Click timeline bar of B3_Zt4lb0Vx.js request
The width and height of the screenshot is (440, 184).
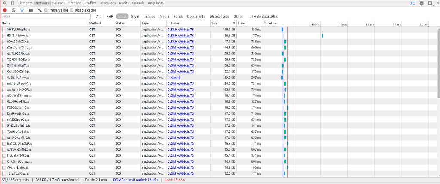coord(322,36)
